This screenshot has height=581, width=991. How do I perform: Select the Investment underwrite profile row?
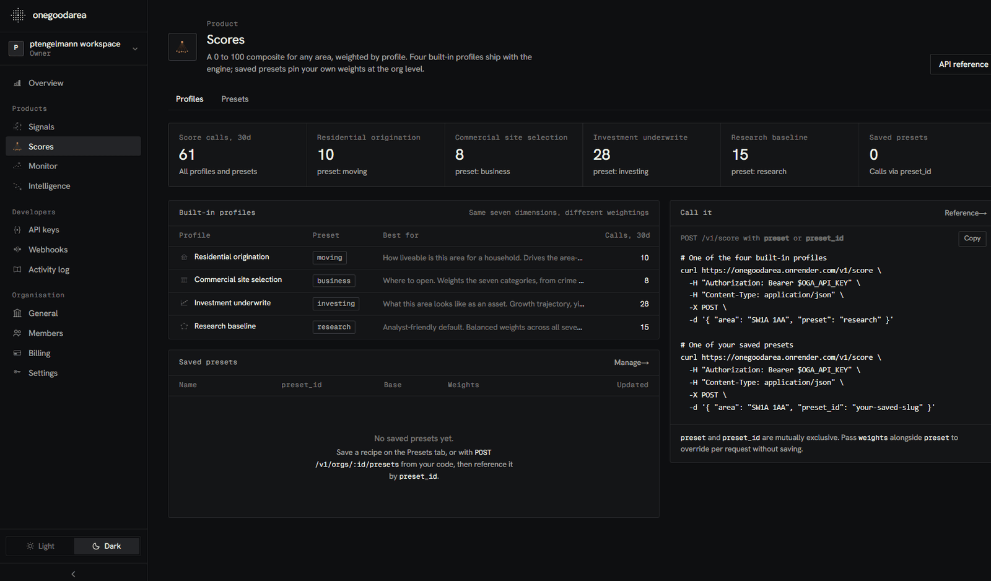[414, 304]
